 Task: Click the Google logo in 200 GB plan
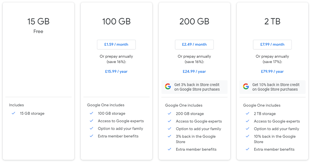pyautogui.click(x=168, y=87)
